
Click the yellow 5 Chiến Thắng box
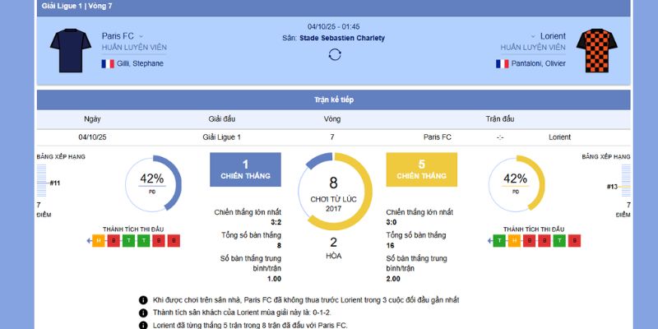click(x=421, y=169)
